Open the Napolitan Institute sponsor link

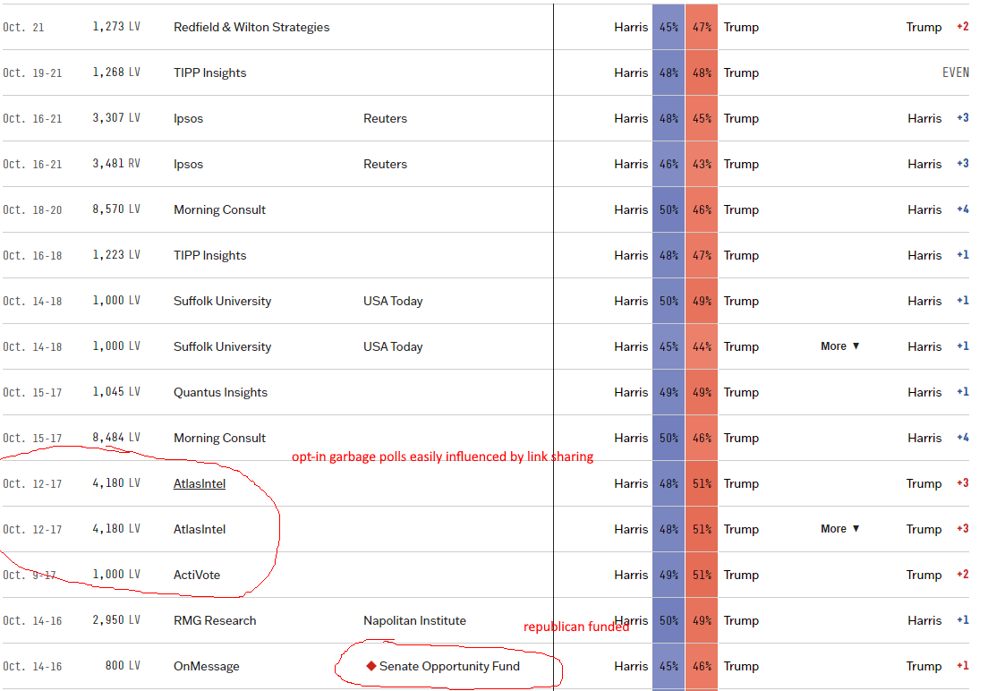tap(414, 620)
